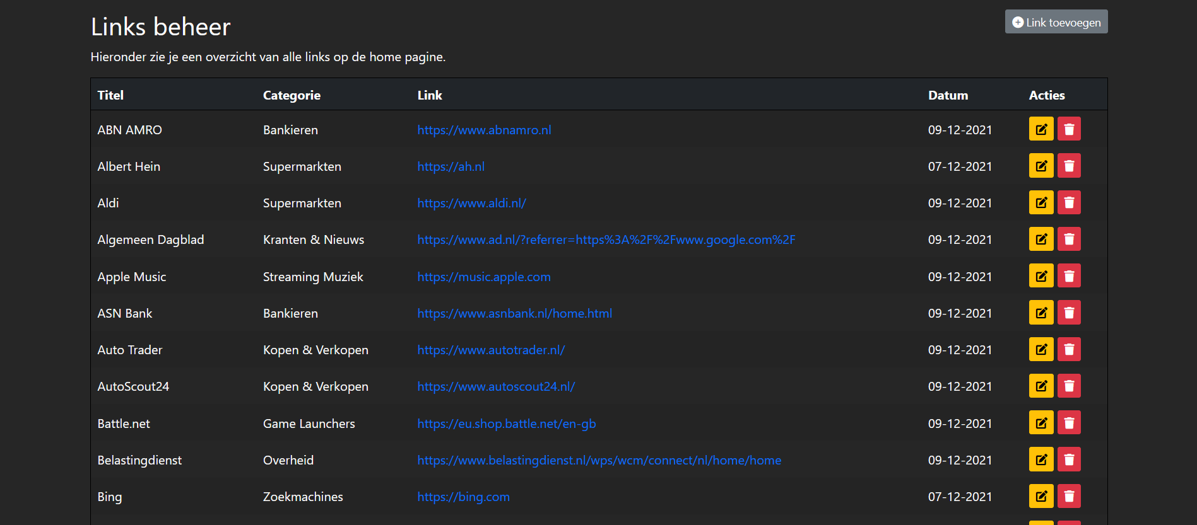Screen dimensions: 1197x525
Task: Delete the Bing row
Action: [1069, 496]
